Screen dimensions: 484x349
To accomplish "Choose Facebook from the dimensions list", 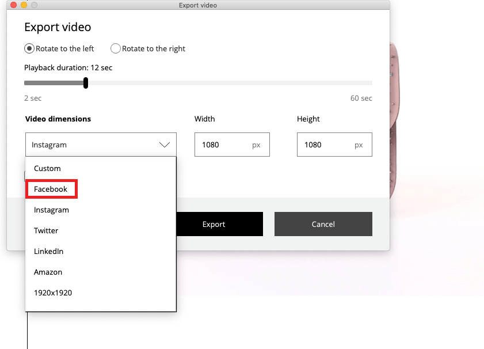I will pos(101,189).
